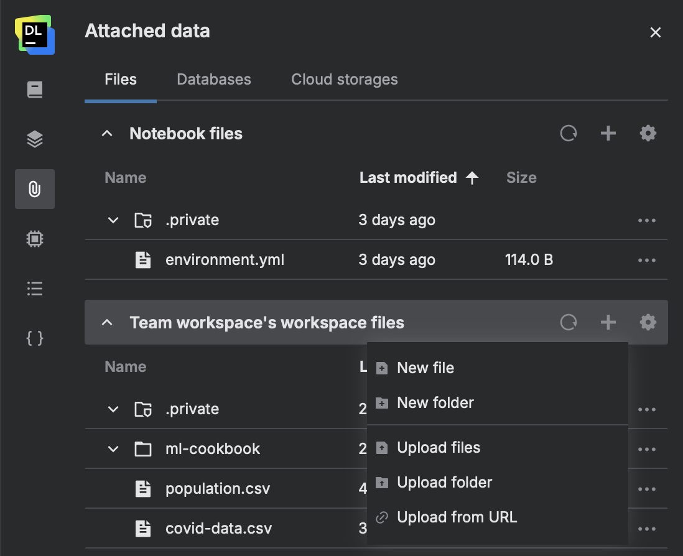Viewport: 683px width, 556px height.
Task: Click the environment.yml file icon
Action: [x=143, y=260]
